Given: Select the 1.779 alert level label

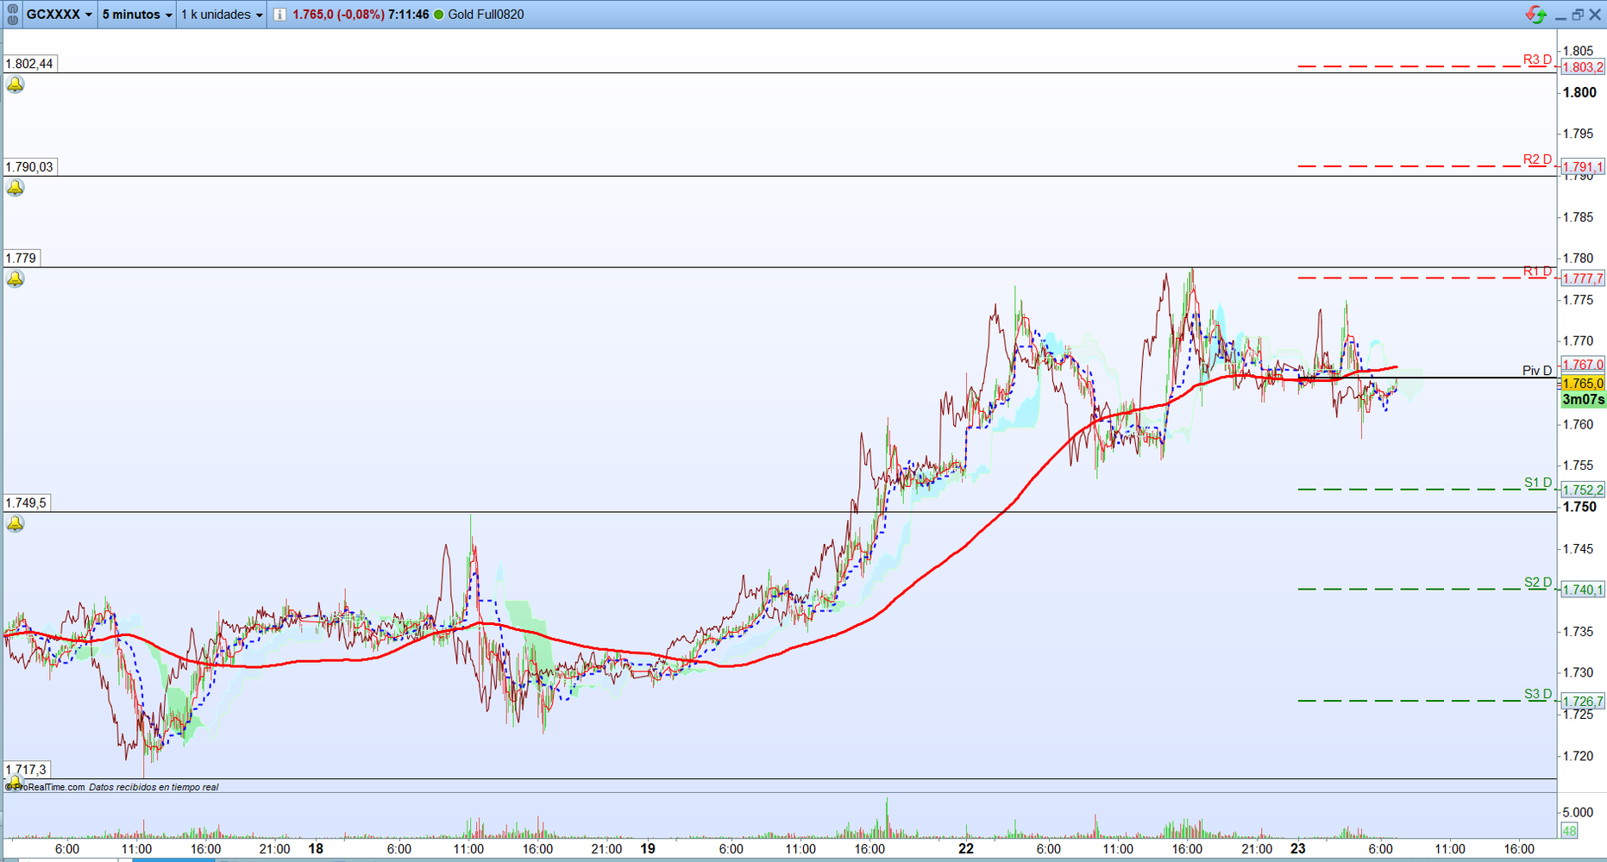Looking at the screenshot, I should (x=22, y=258).
